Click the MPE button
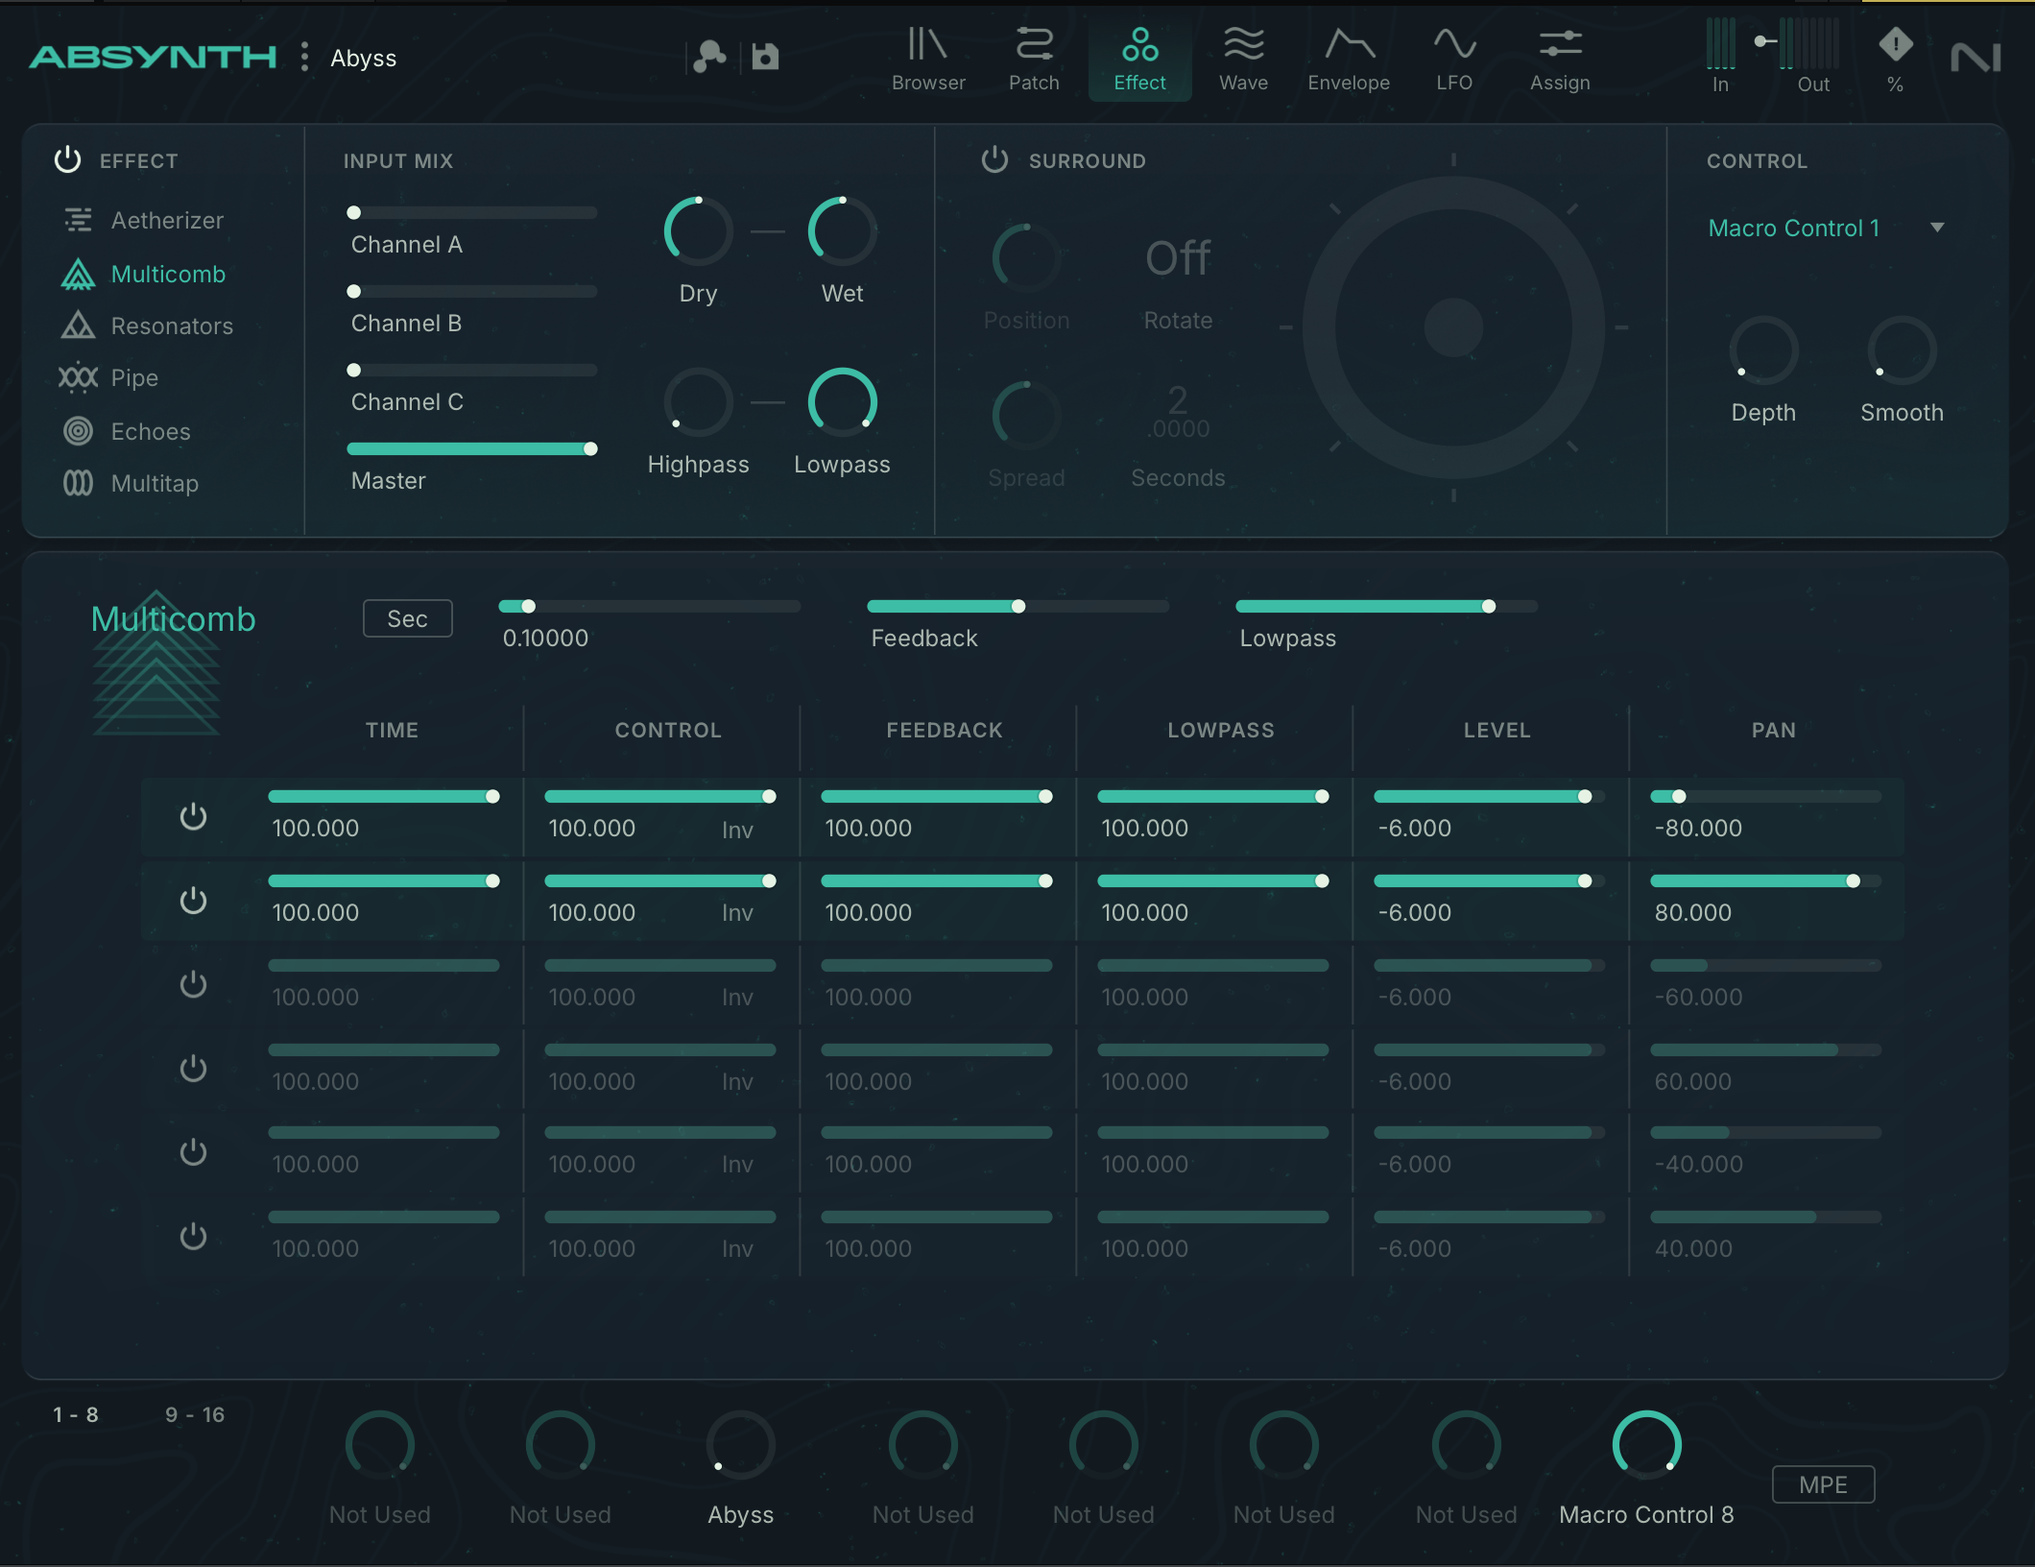 [x=1822, y=1485]
